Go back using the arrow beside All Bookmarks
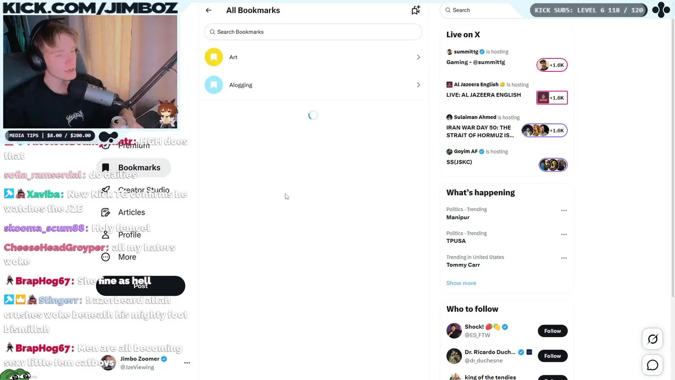Image resolution: width=675 pixels, height=380 pixels. [209, 10]
